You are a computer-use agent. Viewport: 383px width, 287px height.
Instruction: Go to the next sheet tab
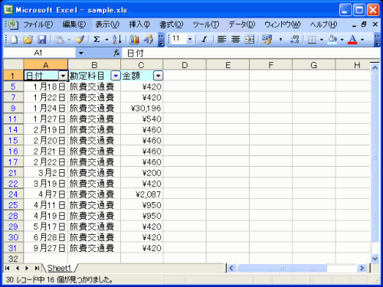point(27,268)
